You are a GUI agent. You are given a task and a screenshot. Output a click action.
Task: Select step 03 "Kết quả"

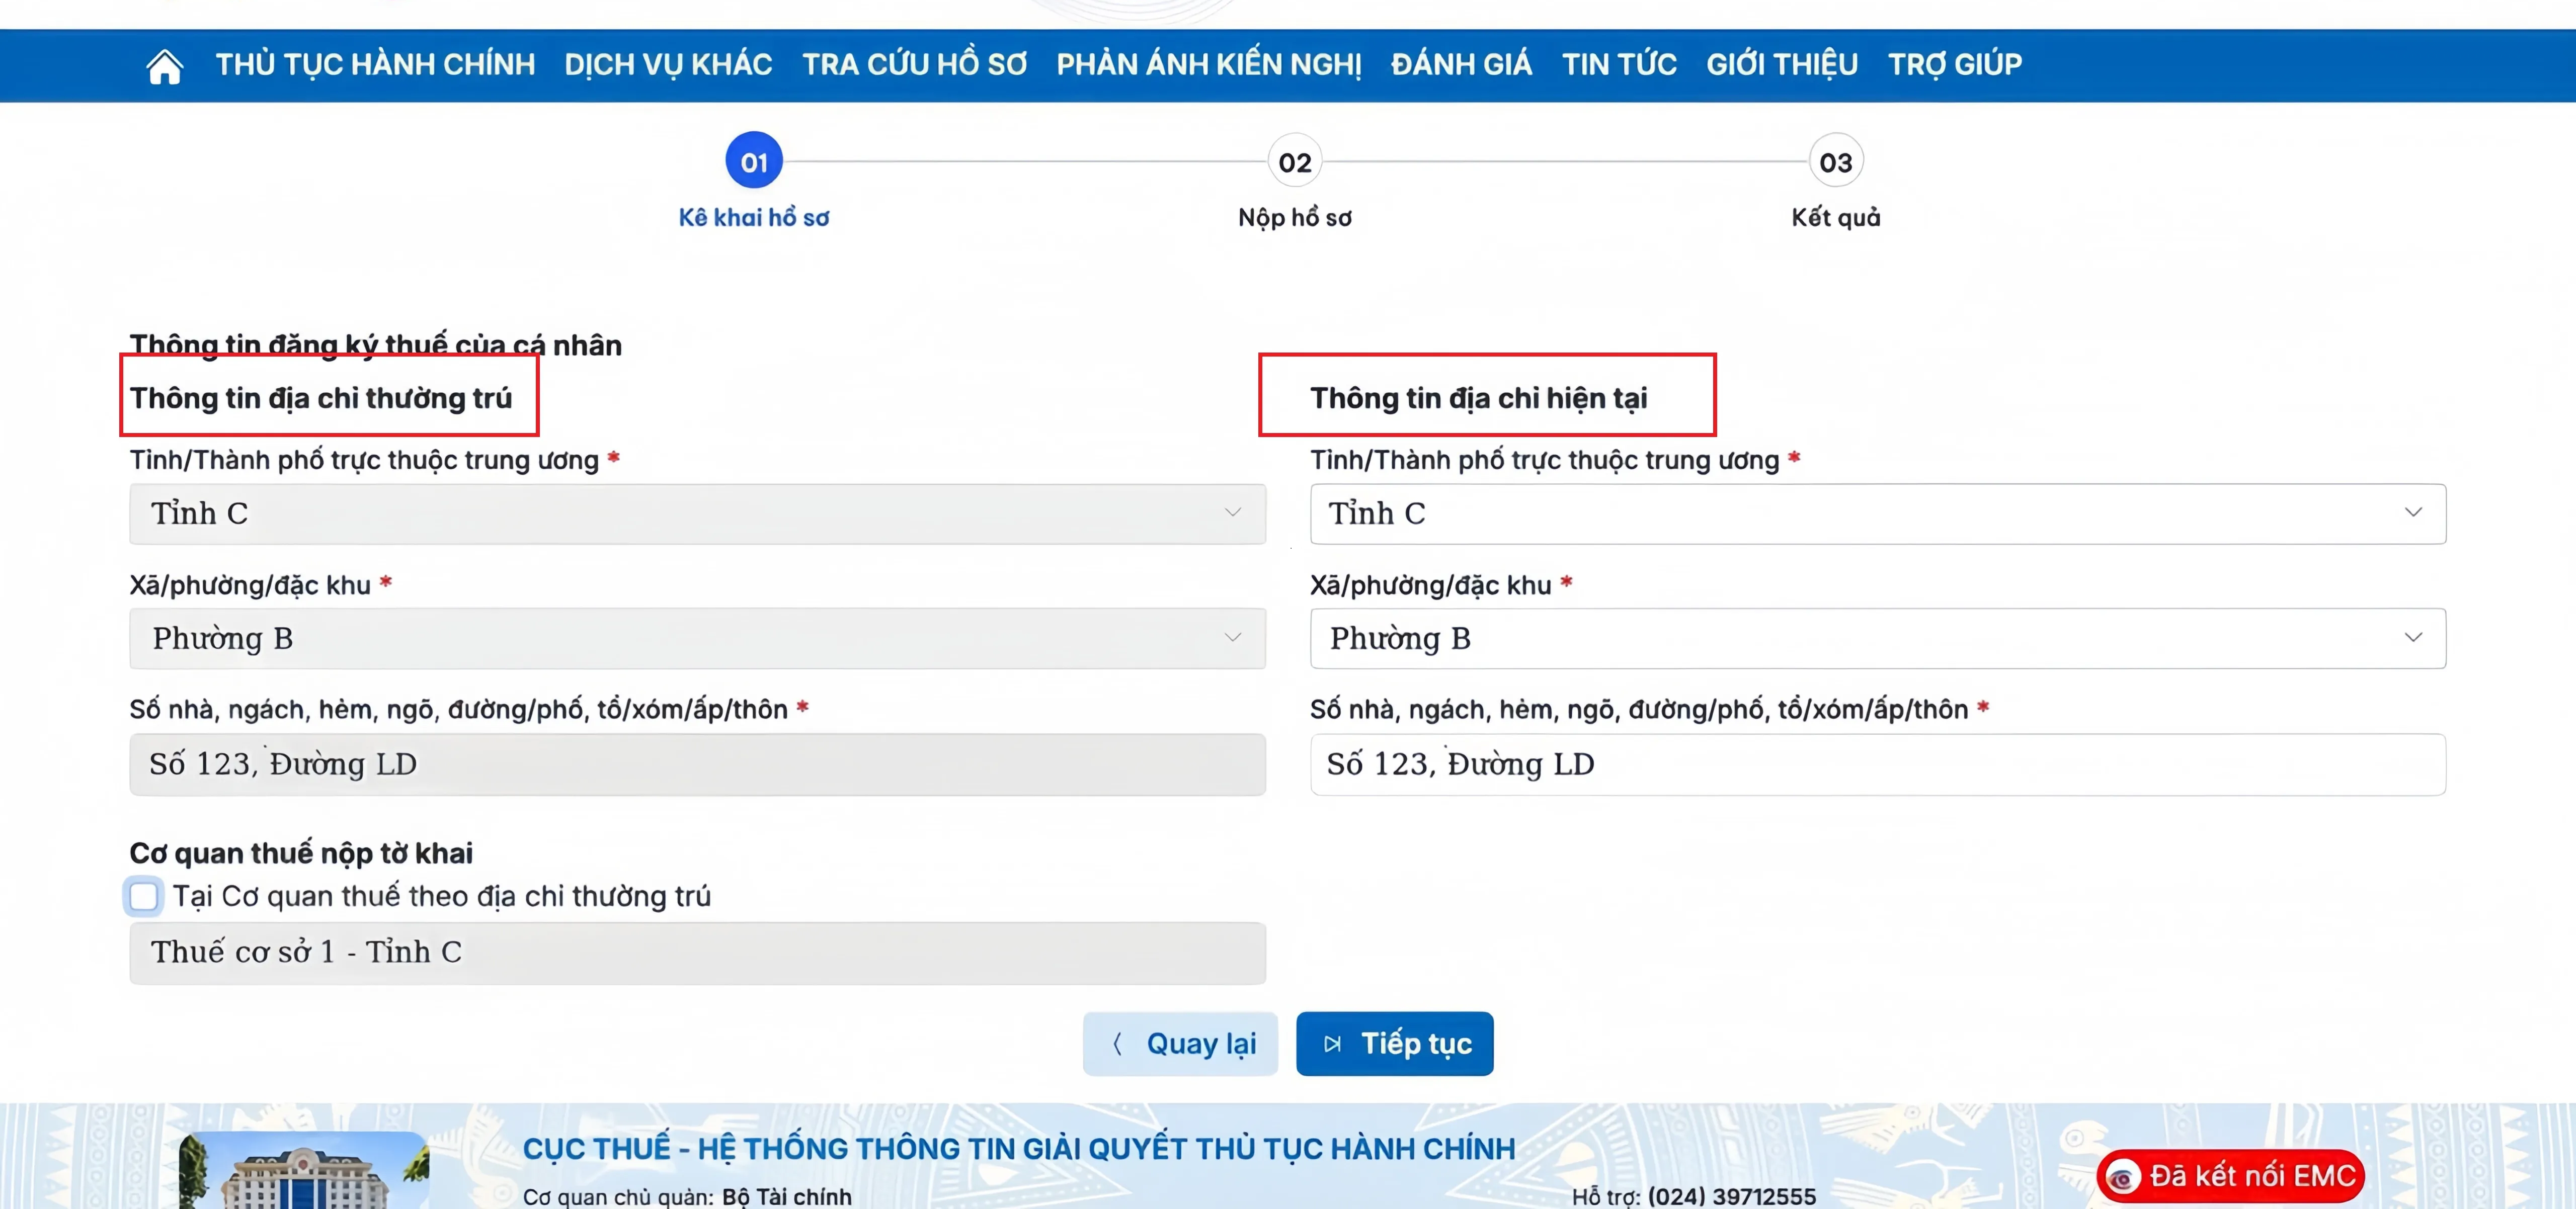[1835, 160]
